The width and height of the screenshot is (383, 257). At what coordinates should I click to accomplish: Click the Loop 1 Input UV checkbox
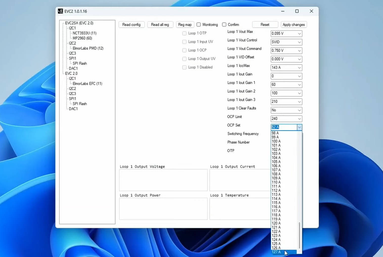(184, 42)
